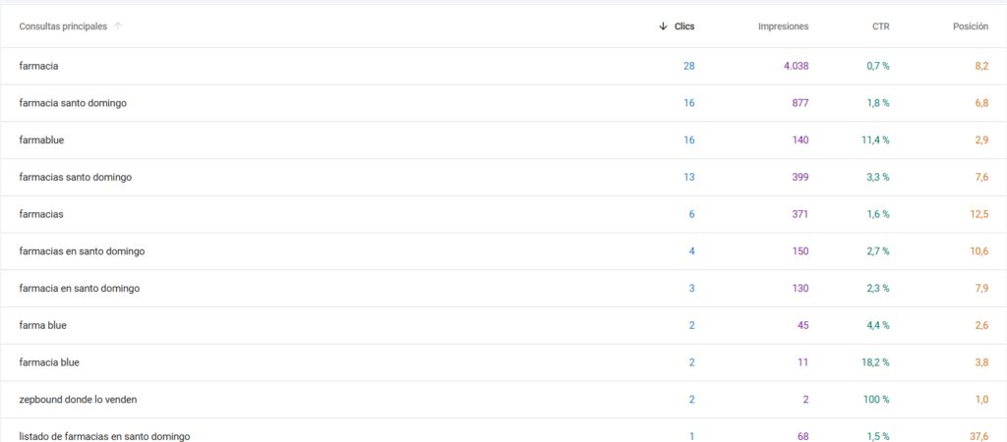Sort by CTR column header
Image resolution: width=1007 pixels, height=442 pixels.
(880, 27)
